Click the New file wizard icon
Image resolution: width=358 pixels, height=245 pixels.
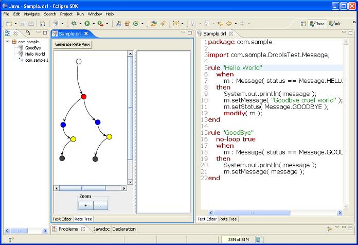9,24
